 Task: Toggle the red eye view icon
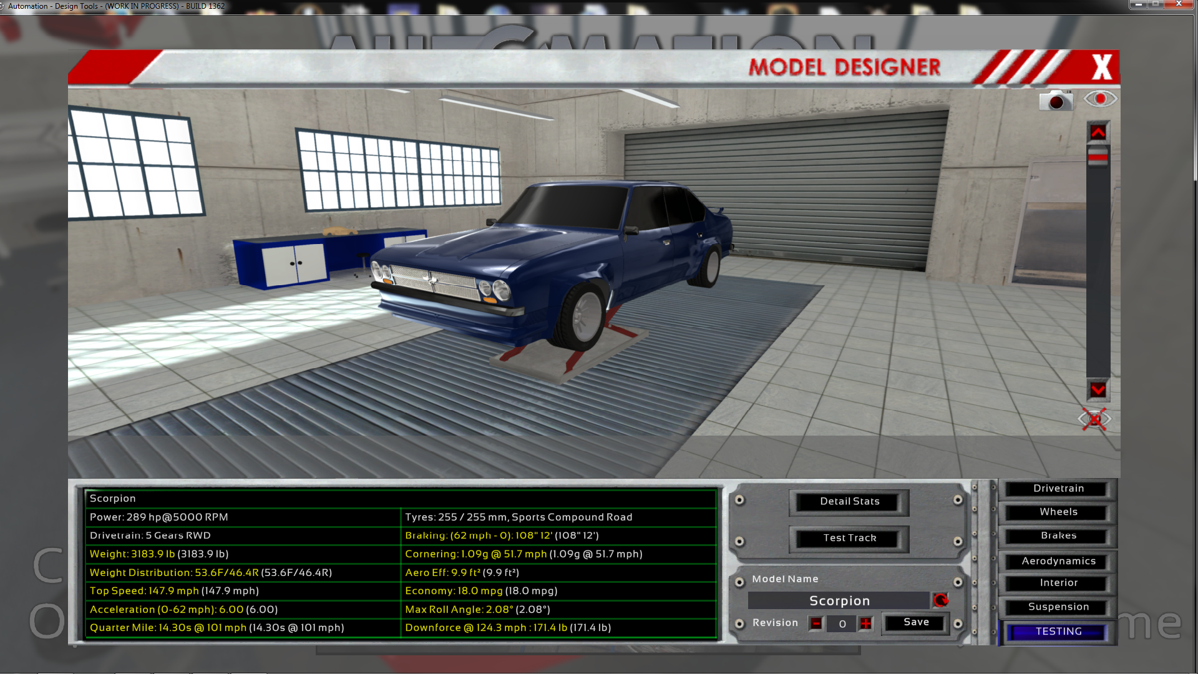1100,99
